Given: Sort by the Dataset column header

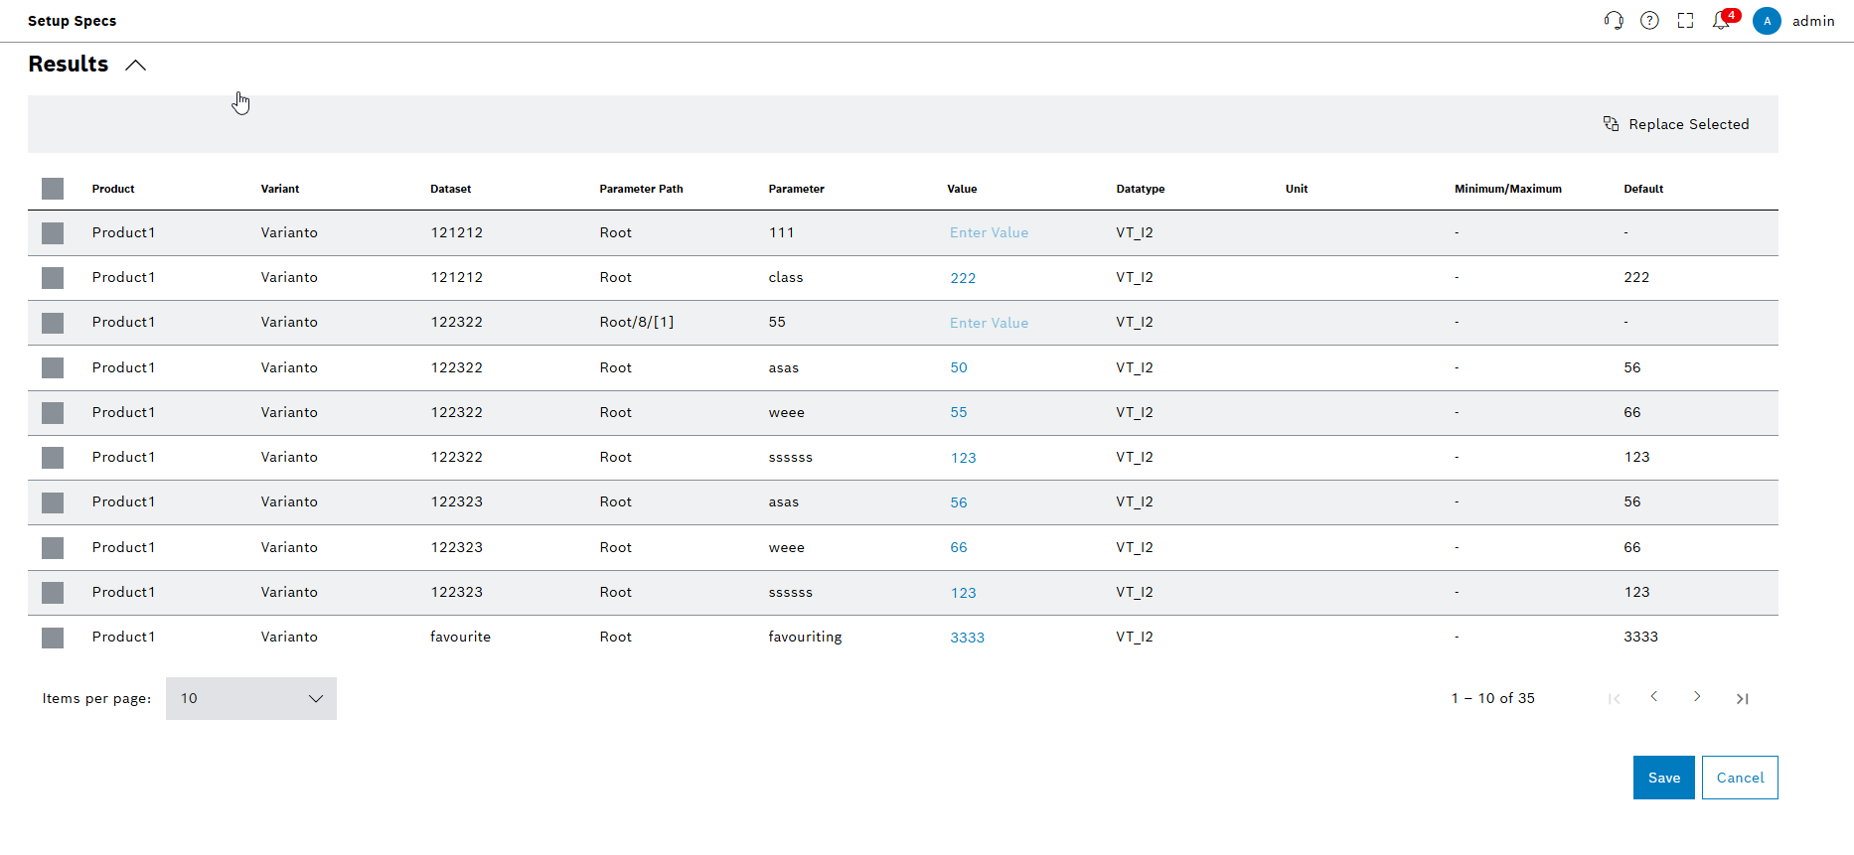Looking at the screenshot, I should click(450, 189).
